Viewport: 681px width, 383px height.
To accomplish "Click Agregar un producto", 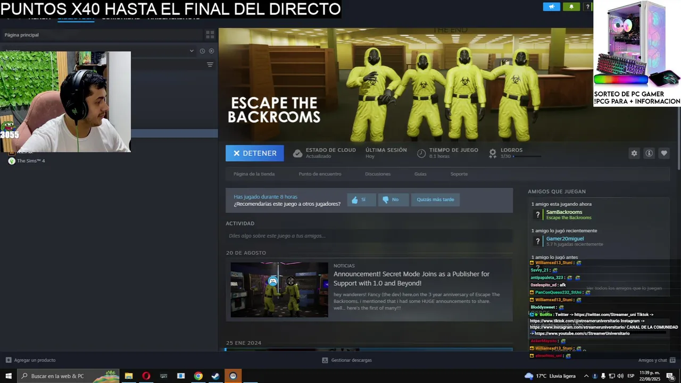I will (30, 360).
